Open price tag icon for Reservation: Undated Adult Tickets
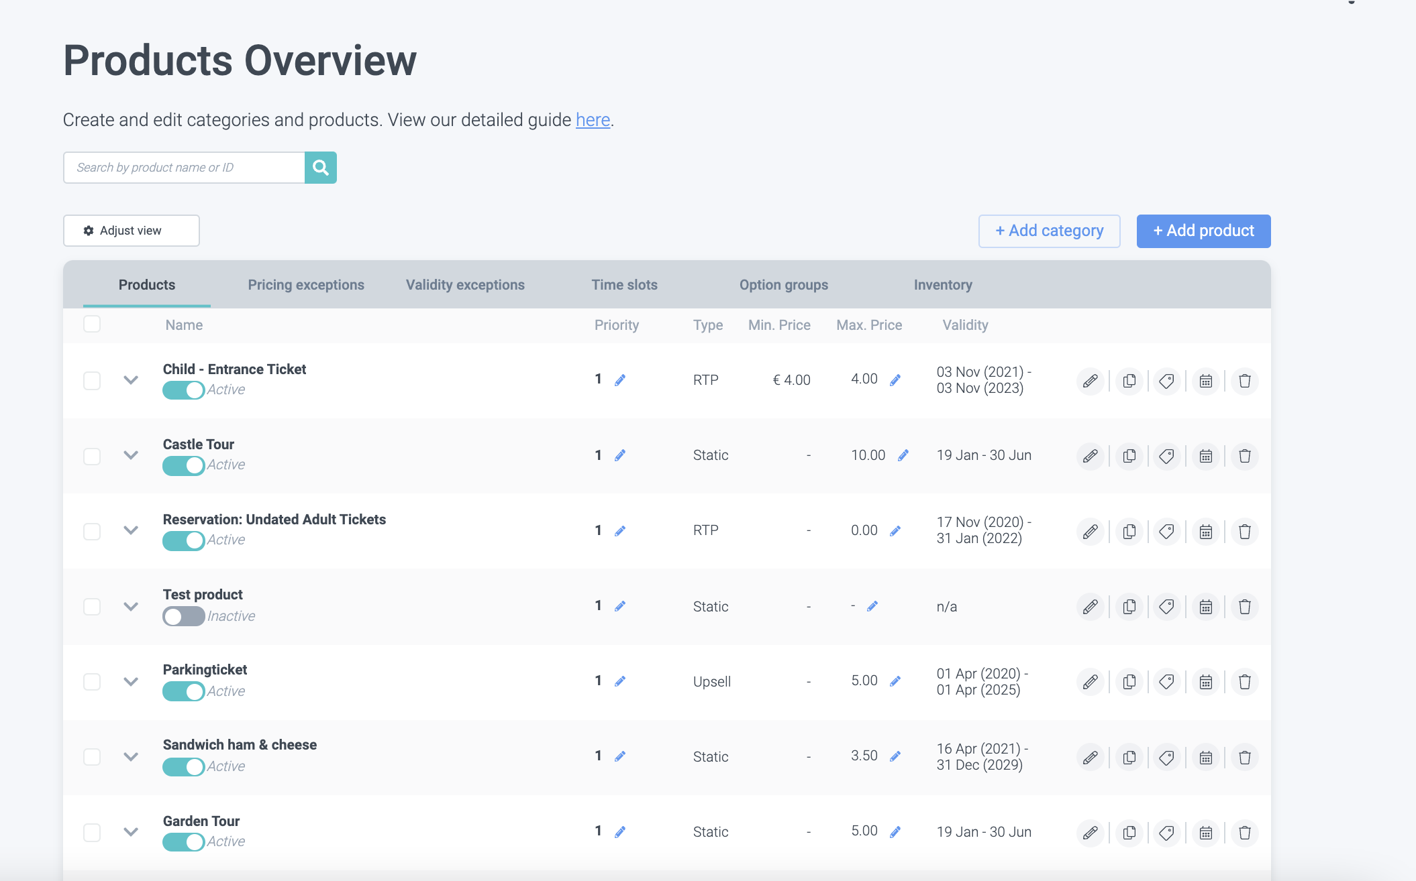Viewport: 1416px width, 881px height. [1167, 531]
